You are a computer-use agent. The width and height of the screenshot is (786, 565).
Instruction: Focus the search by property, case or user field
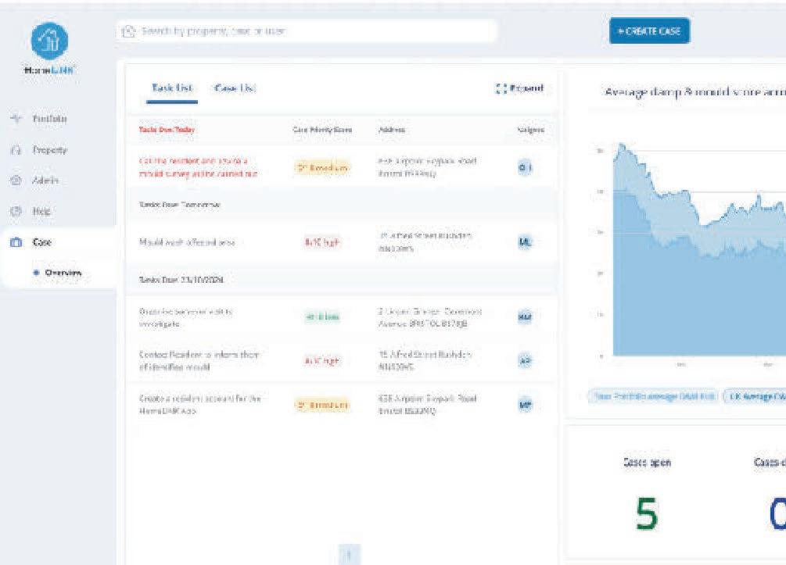coord(307,31)
